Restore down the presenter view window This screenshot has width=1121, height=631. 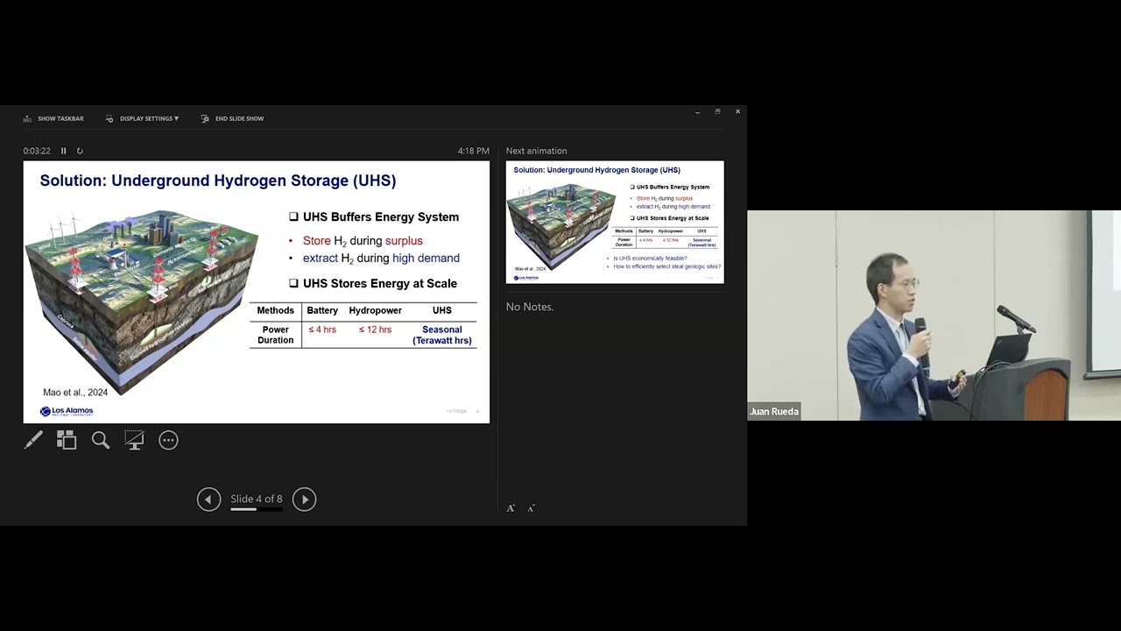click(717, 112)
